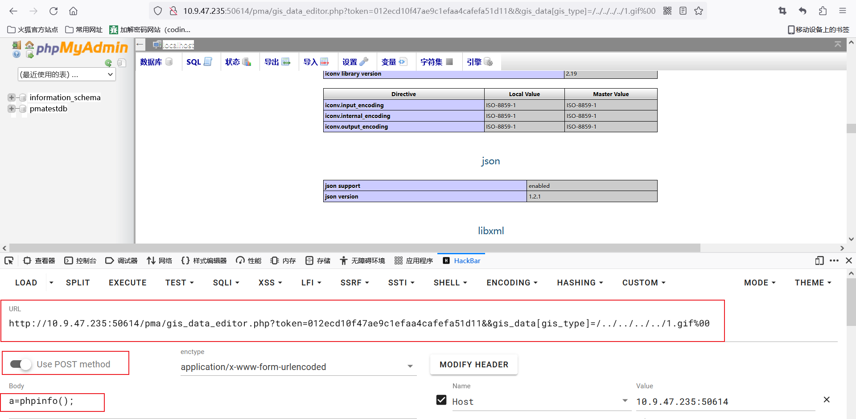Image resolution: width=856 pixels, height=419 pixels.
Task: Click the collapse arrow left of localhost breadcrumb
Action: 140,44
